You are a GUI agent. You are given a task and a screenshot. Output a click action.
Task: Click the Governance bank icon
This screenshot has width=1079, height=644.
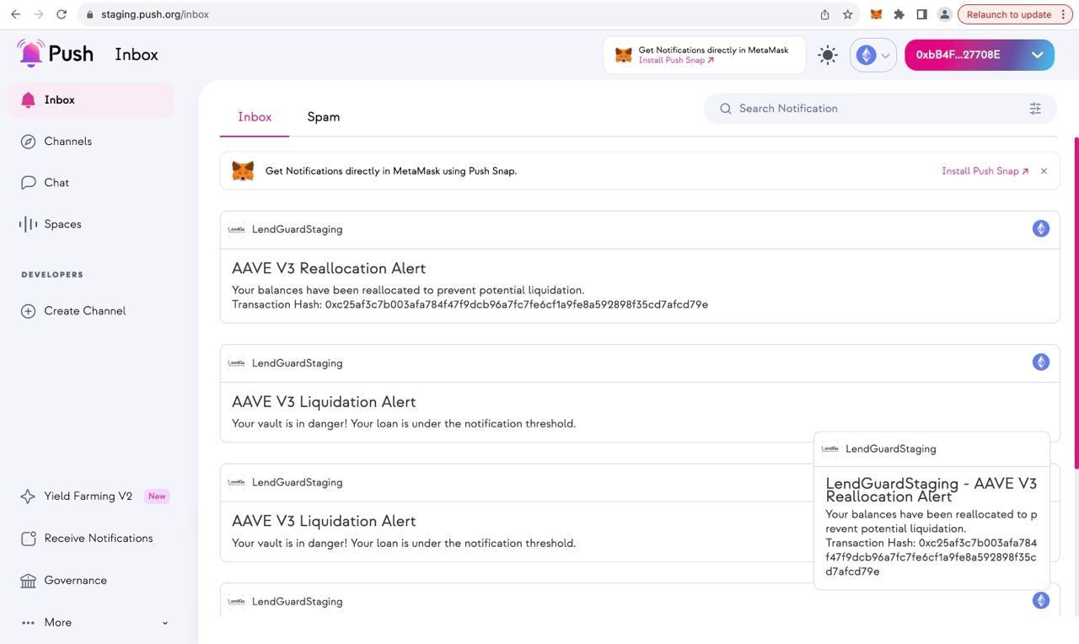(x=29, y=581)
